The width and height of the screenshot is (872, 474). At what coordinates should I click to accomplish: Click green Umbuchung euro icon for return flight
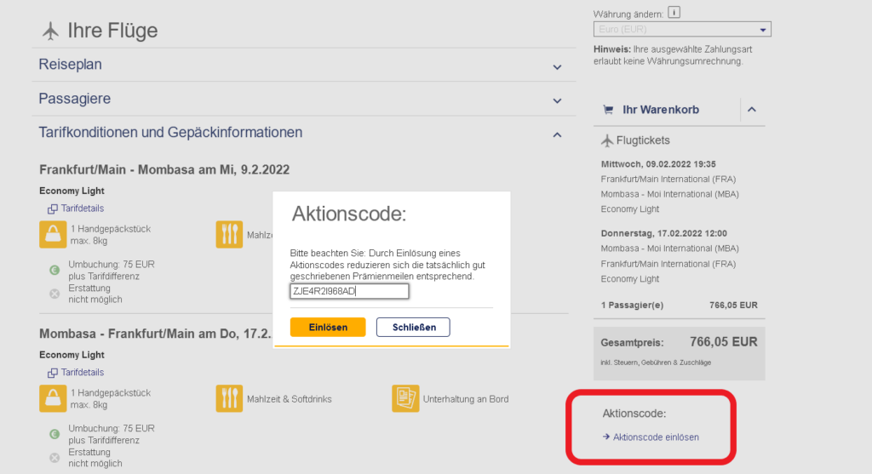coord(54,434)
